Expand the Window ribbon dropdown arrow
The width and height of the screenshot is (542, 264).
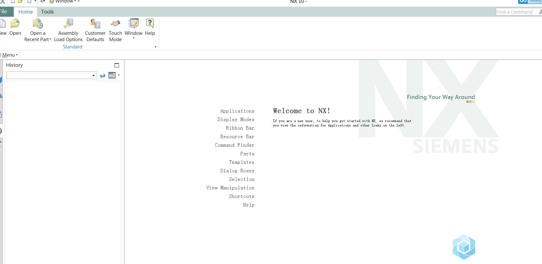point(134,38)
